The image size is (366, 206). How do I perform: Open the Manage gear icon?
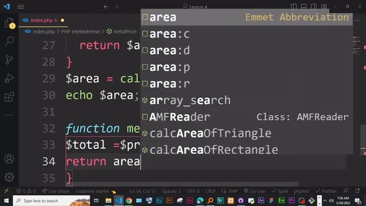(9, 177)
